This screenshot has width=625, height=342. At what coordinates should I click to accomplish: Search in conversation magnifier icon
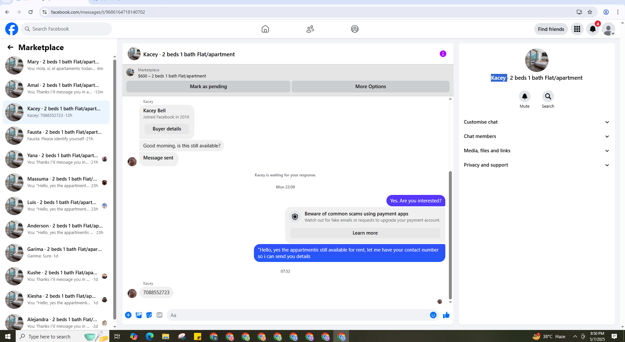548,96
